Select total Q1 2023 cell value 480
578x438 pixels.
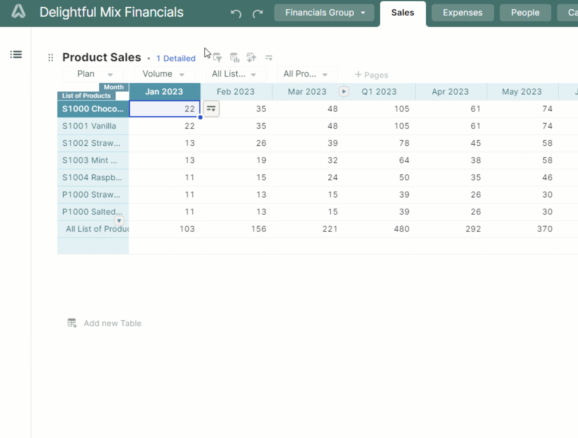379,229
